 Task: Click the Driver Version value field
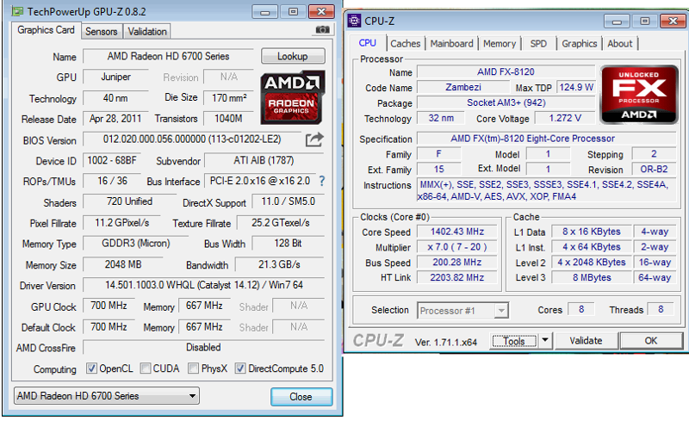[x=204, y=285]
